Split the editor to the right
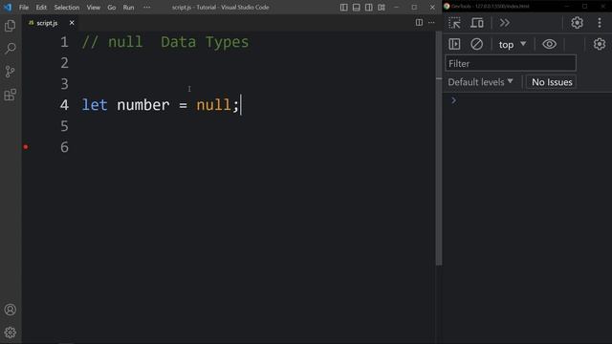 419,23
